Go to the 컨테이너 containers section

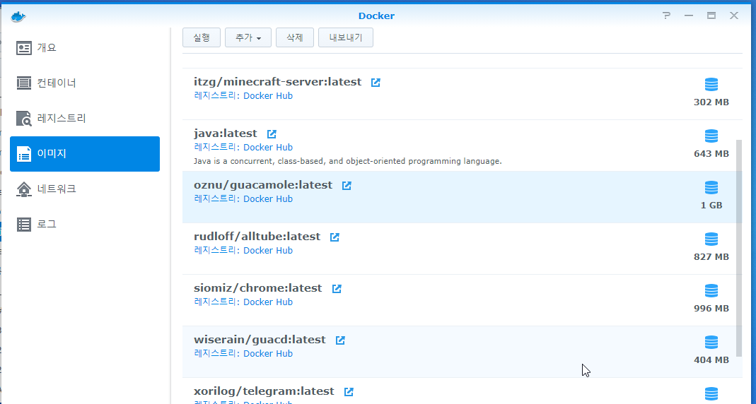(x=85, y=83)
